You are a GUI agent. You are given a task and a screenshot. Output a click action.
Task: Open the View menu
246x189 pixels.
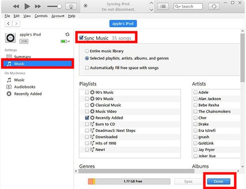[x=27, y=16]
